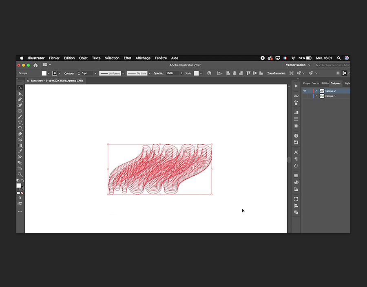Click the Isolate Selected Object icon
The height and width of the screenshot is (287, 367).
(292, 73)
